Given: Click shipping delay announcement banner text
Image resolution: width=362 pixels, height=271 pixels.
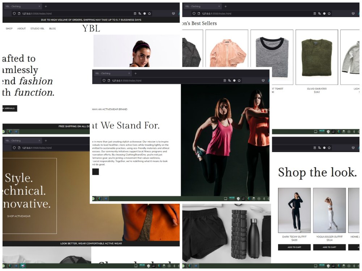Looking at the screenshot, I should click(x=91, y=20).
